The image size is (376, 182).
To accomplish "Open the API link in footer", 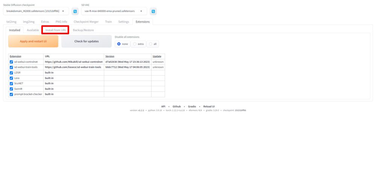I will pyautogui.click(x=163, y=106).
